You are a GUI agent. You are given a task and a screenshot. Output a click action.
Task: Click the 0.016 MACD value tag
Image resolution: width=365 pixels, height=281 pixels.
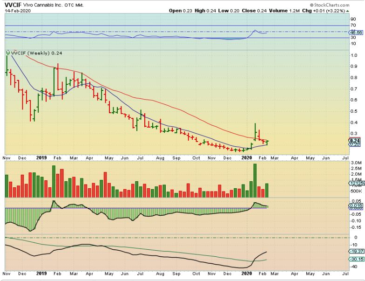[356, 206]
